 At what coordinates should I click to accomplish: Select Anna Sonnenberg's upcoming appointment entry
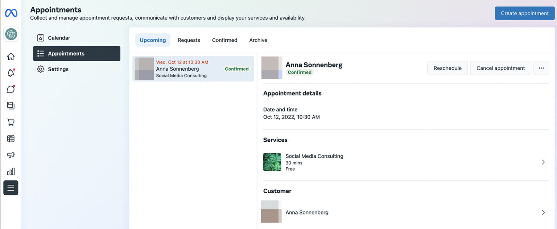[x=193, y=69]
